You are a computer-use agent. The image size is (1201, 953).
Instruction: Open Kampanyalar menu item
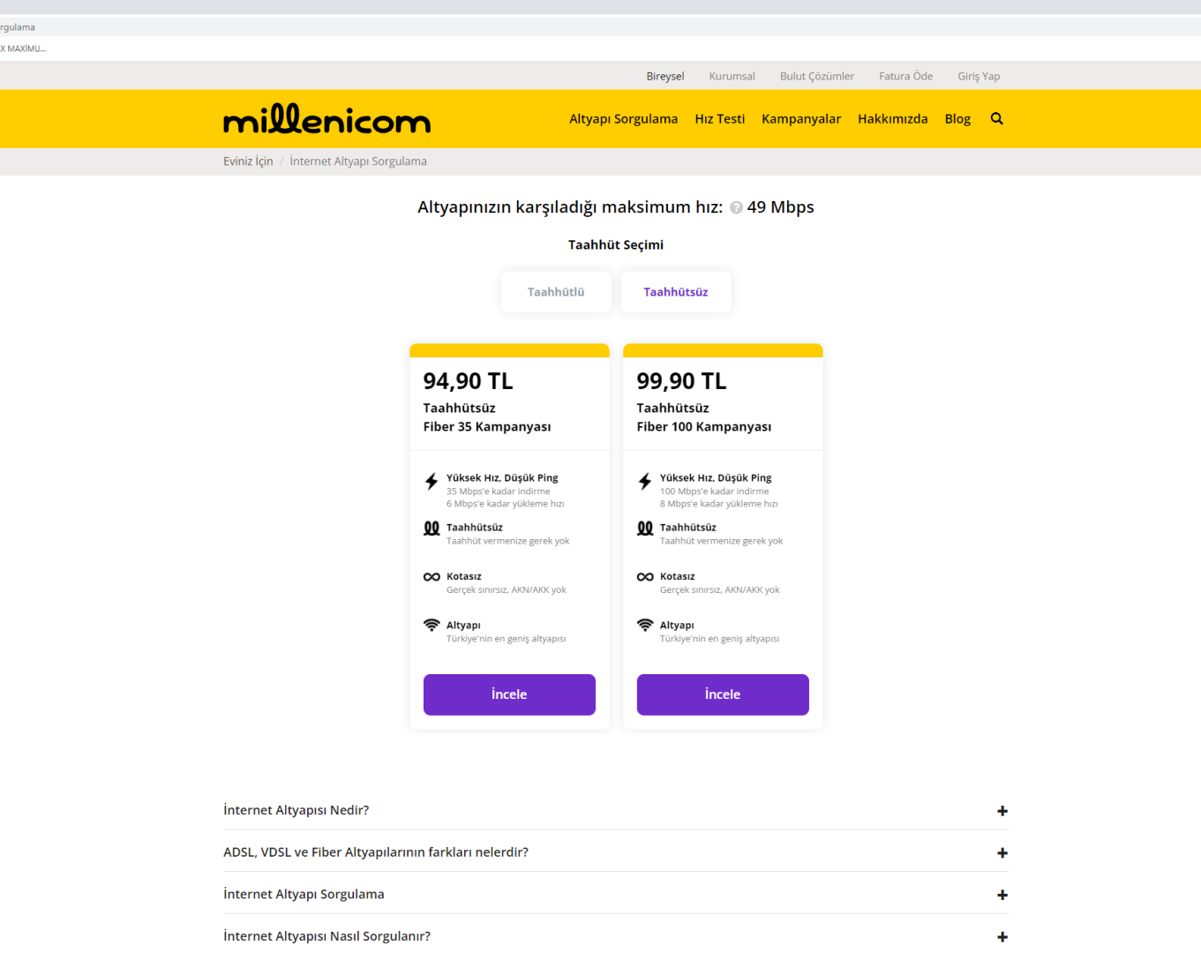pos(801,118)
